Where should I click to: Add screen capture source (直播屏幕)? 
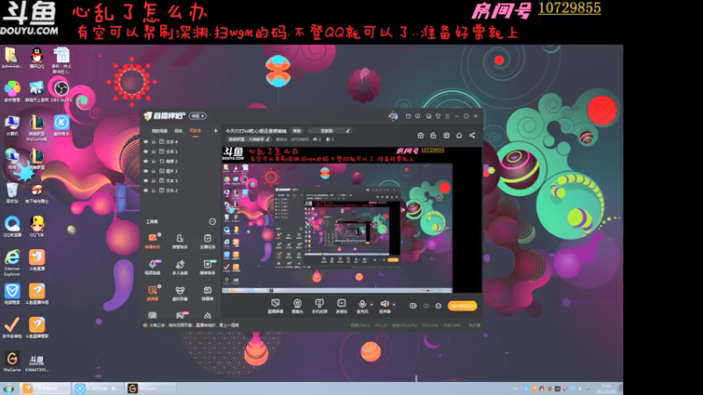pyautogui.click(x=275, y=306)
